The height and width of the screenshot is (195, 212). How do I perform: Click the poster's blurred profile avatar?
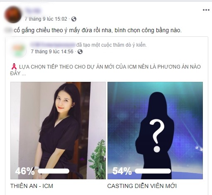click(x=13, y=14)
